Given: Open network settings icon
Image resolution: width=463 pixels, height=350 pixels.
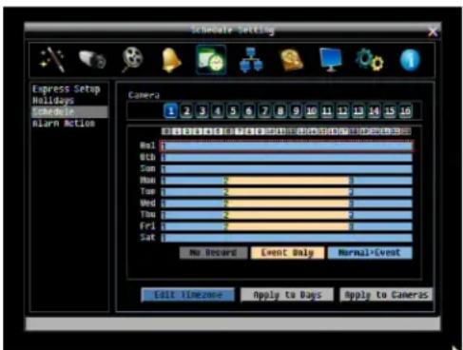Looking at the screenshot, I should (251, 60).
